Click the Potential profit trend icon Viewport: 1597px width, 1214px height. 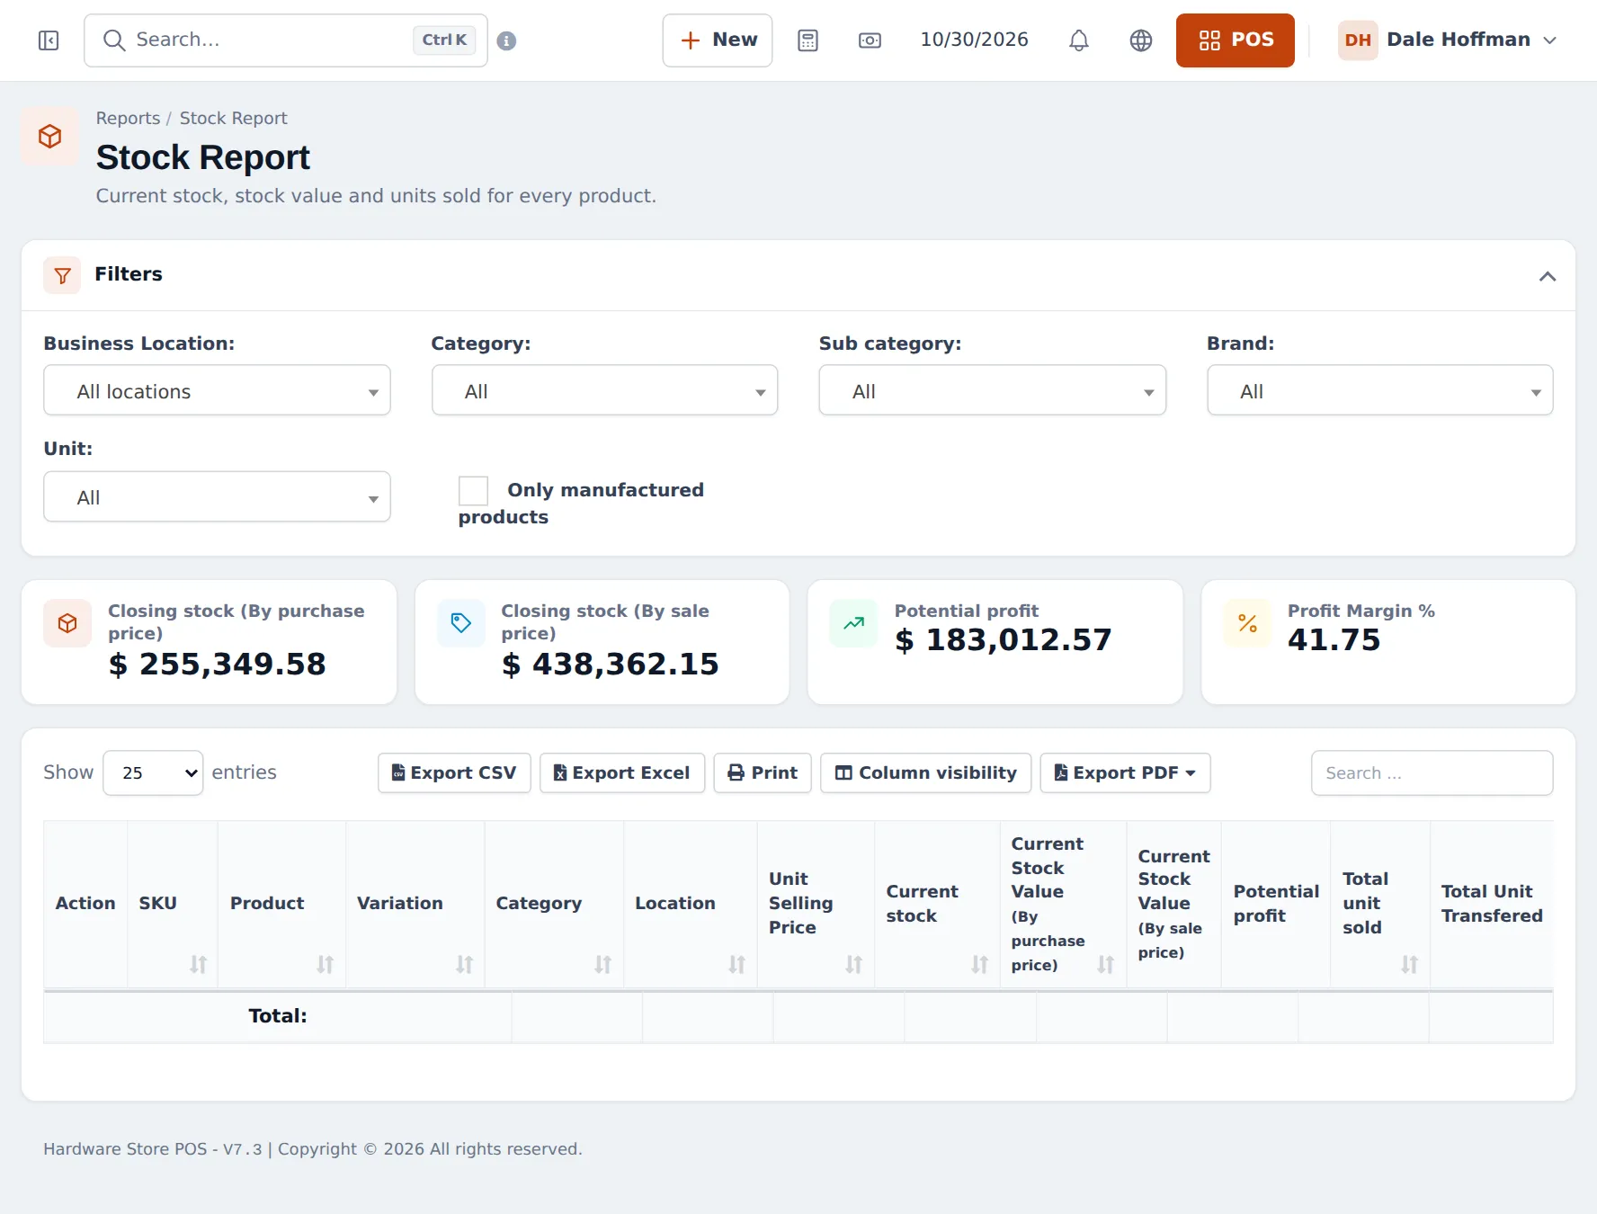[853, 623]
